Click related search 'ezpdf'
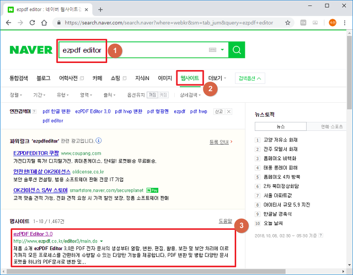This screenshot has height=275, width=353. click(179, 112)
